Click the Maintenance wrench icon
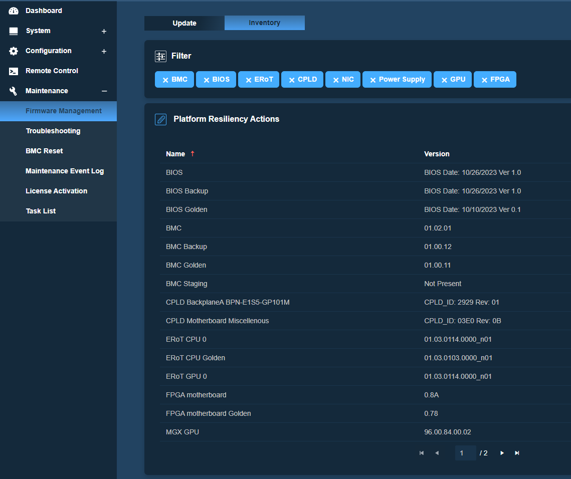Image resolution: width=571 pixels, height=479 pixels. 14,91
